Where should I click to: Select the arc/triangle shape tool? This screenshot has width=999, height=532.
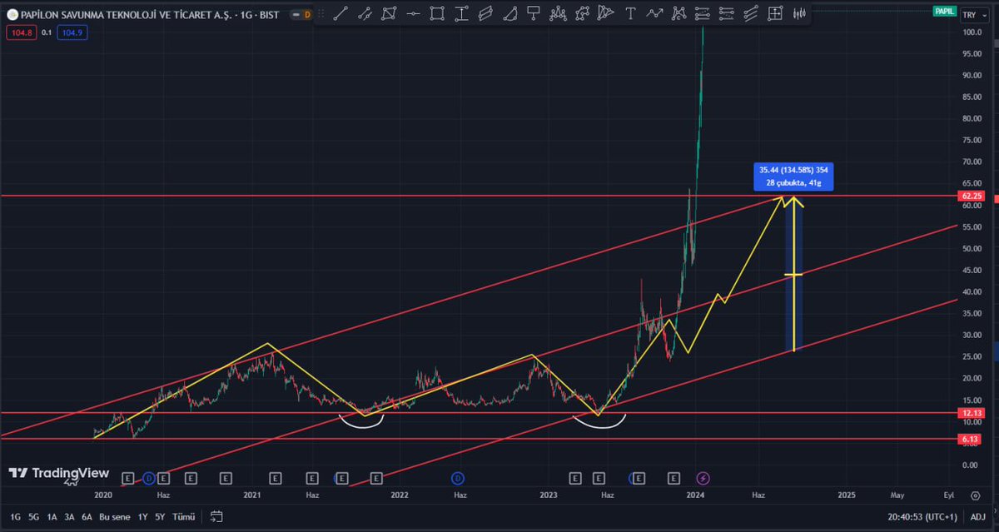tap(509, 13)
